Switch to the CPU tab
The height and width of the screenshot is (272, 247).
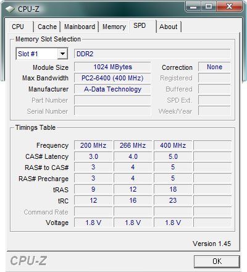pyautogui.click(x=20, y=27)
